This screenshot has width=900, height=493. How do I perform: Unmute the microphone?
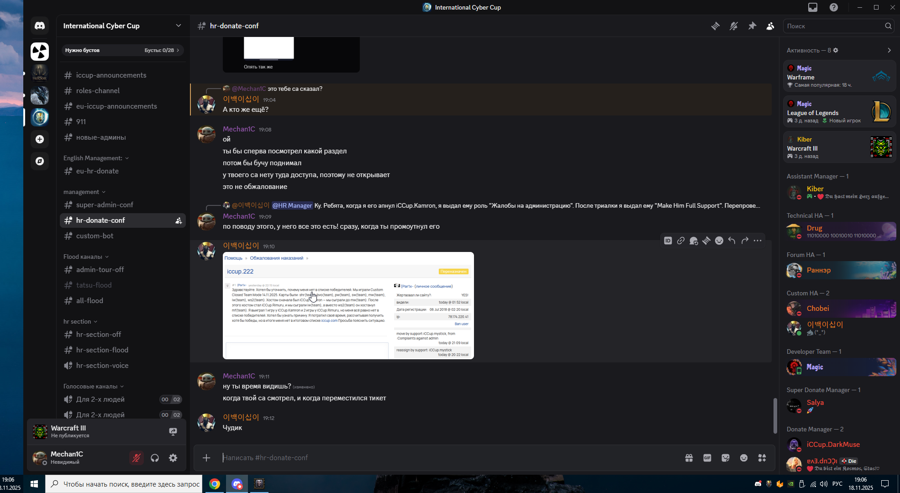coord(136,458)
